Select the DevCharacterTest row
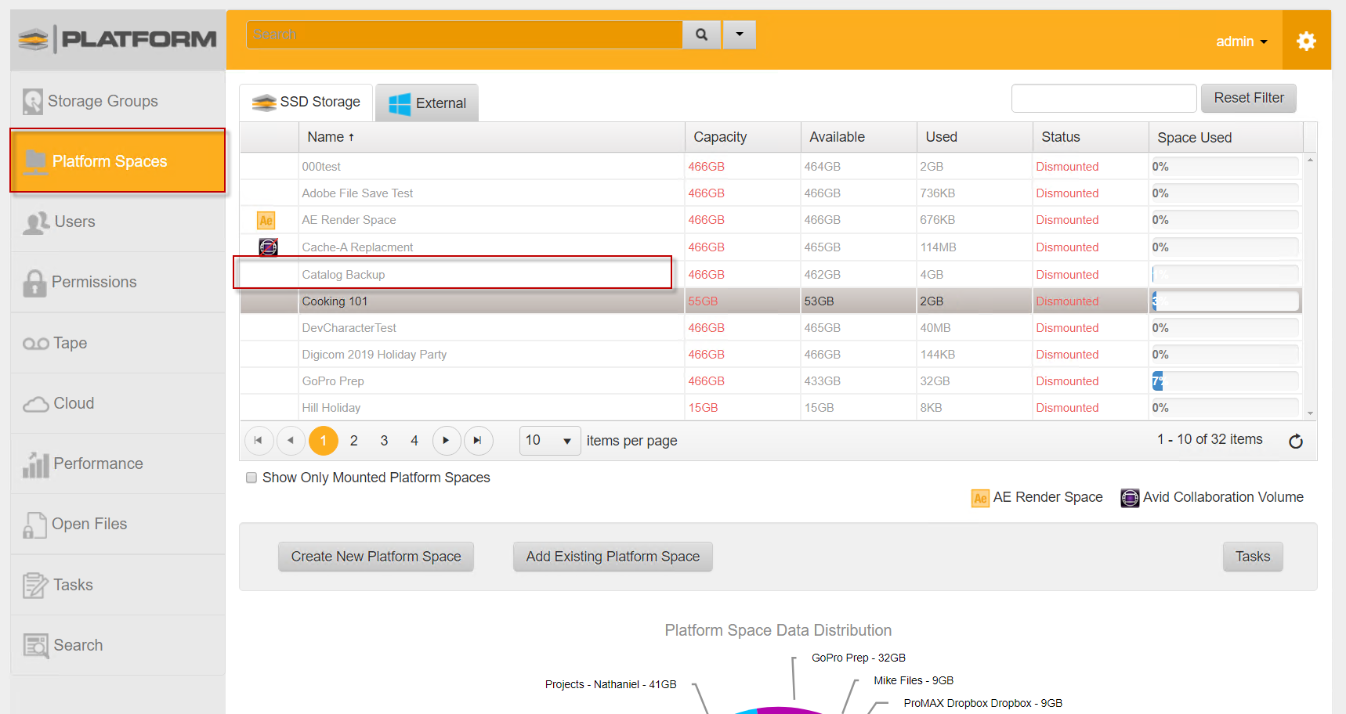This screenshot has width=1346, height=714. coord(771,328)
